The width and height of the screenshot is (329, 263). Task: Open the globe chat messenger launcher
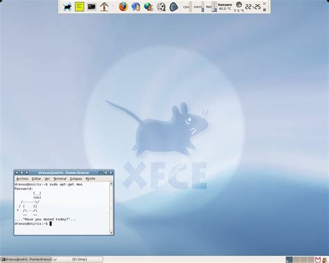136,7
